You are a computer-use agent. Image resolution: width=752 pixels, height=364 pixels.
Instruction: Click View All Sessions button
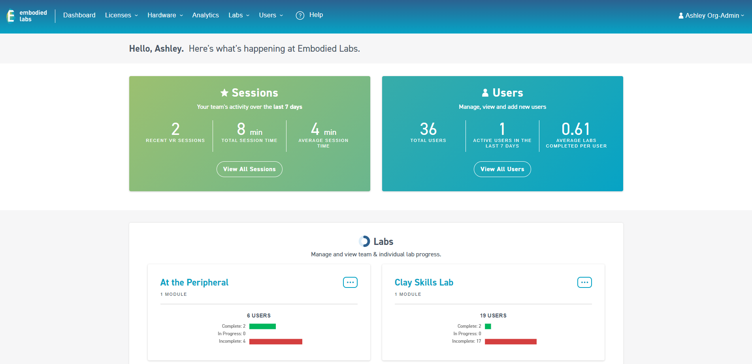(x=249, y=169)
